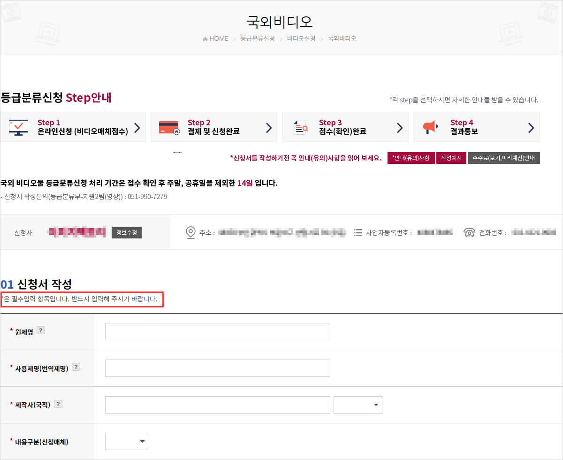
Task: Open help icon next to 제작사(국적)
Action: (x=58, y=404)
